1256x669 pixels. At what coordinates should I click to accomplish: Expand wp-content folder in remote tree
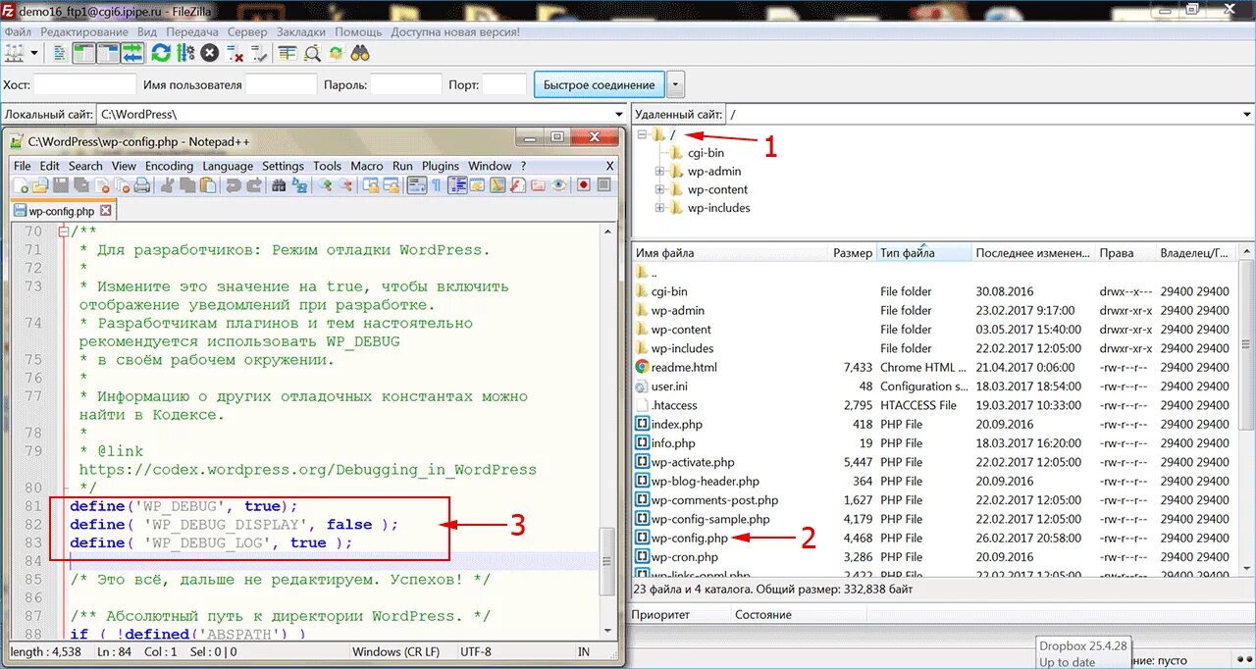660,189
